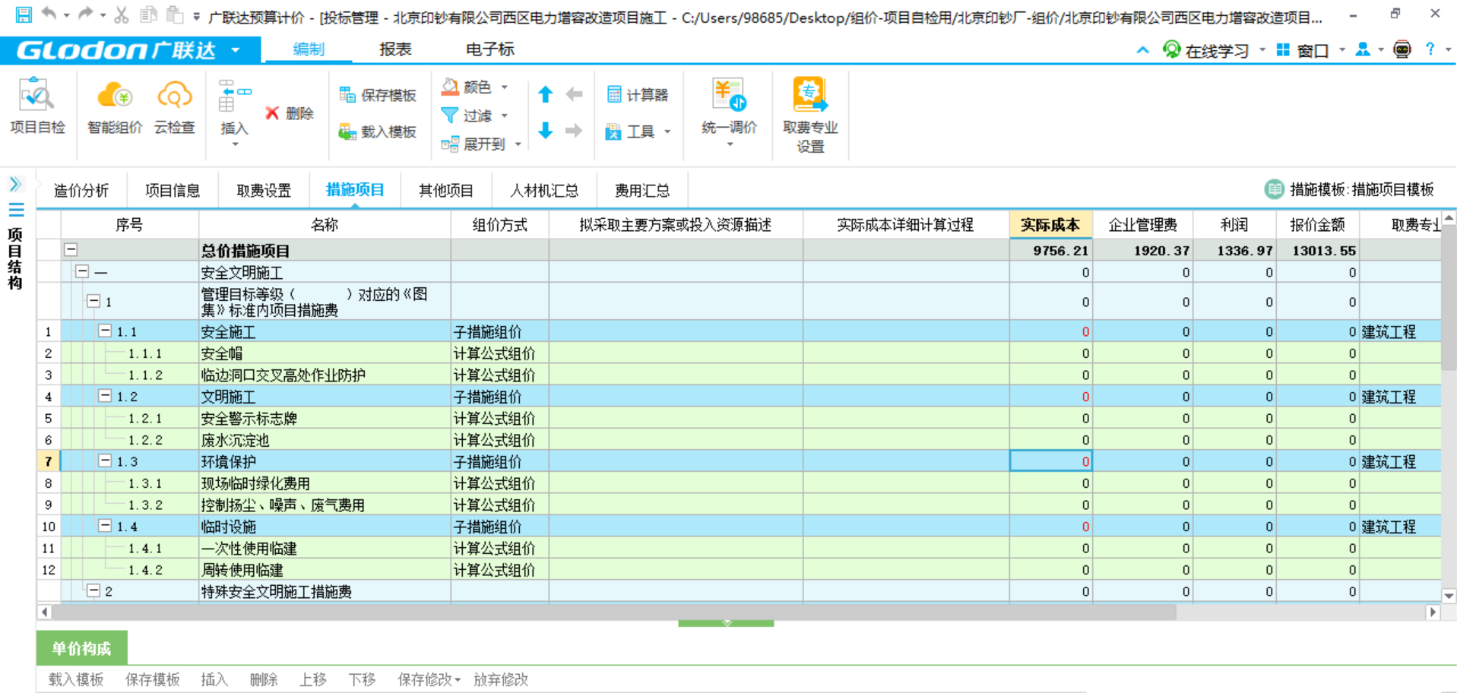Open the 费用汇总 tab
The height and width of the screenshot is (693, 1457).
tap(642, 190)
